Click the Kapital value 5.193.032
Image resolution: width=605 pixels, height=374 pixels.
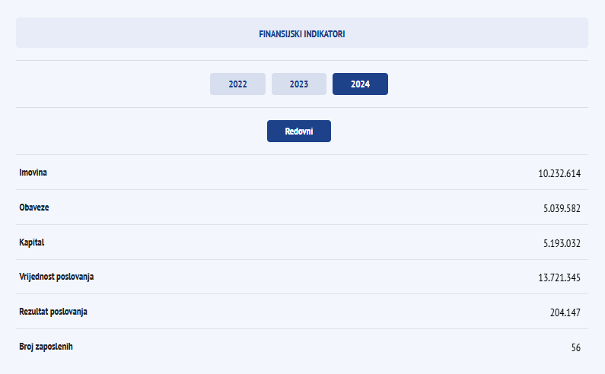[x=562, y=243]
